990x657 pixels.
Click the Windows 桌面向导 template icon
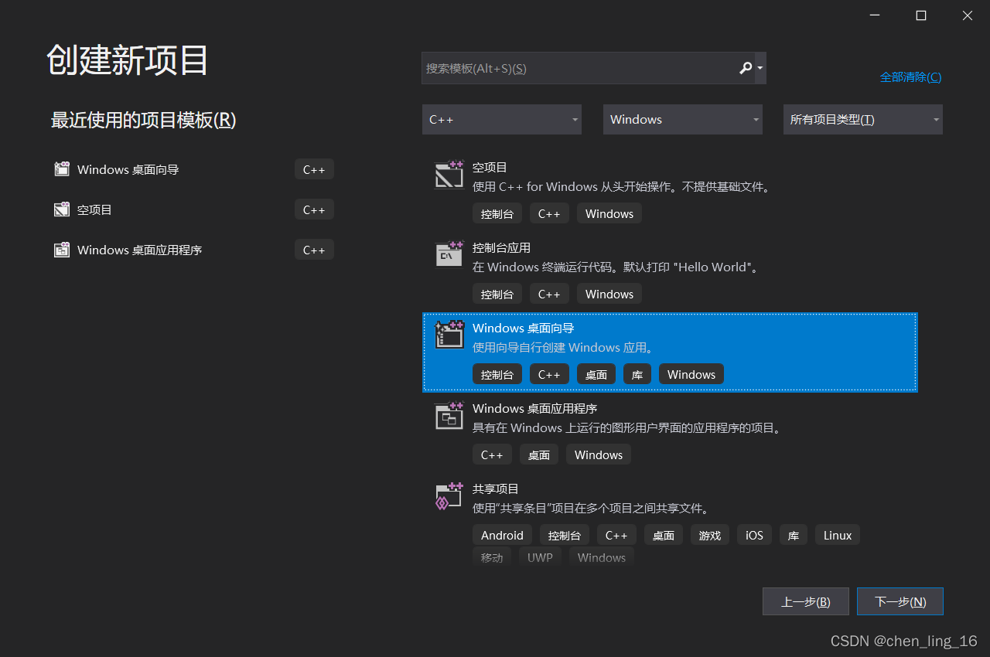click(x=449, y=335)
